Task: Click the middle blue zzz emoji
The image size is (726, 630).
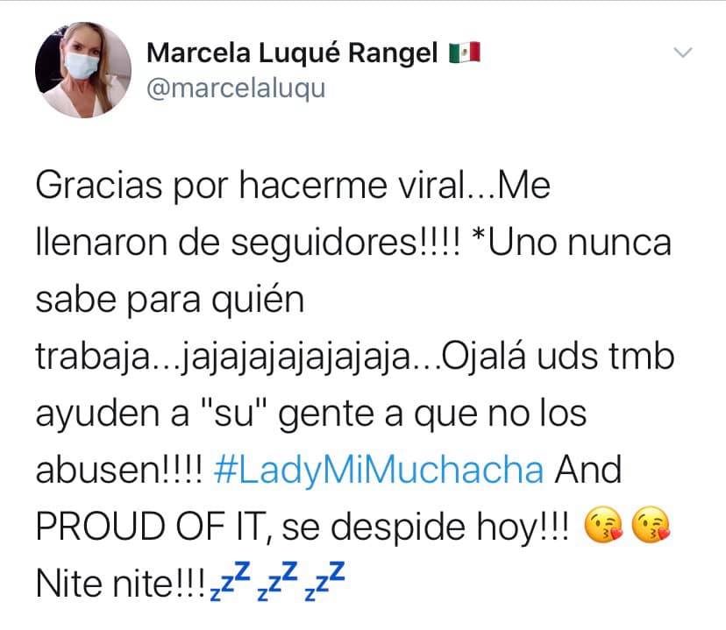Action: (x=278, y=581)
